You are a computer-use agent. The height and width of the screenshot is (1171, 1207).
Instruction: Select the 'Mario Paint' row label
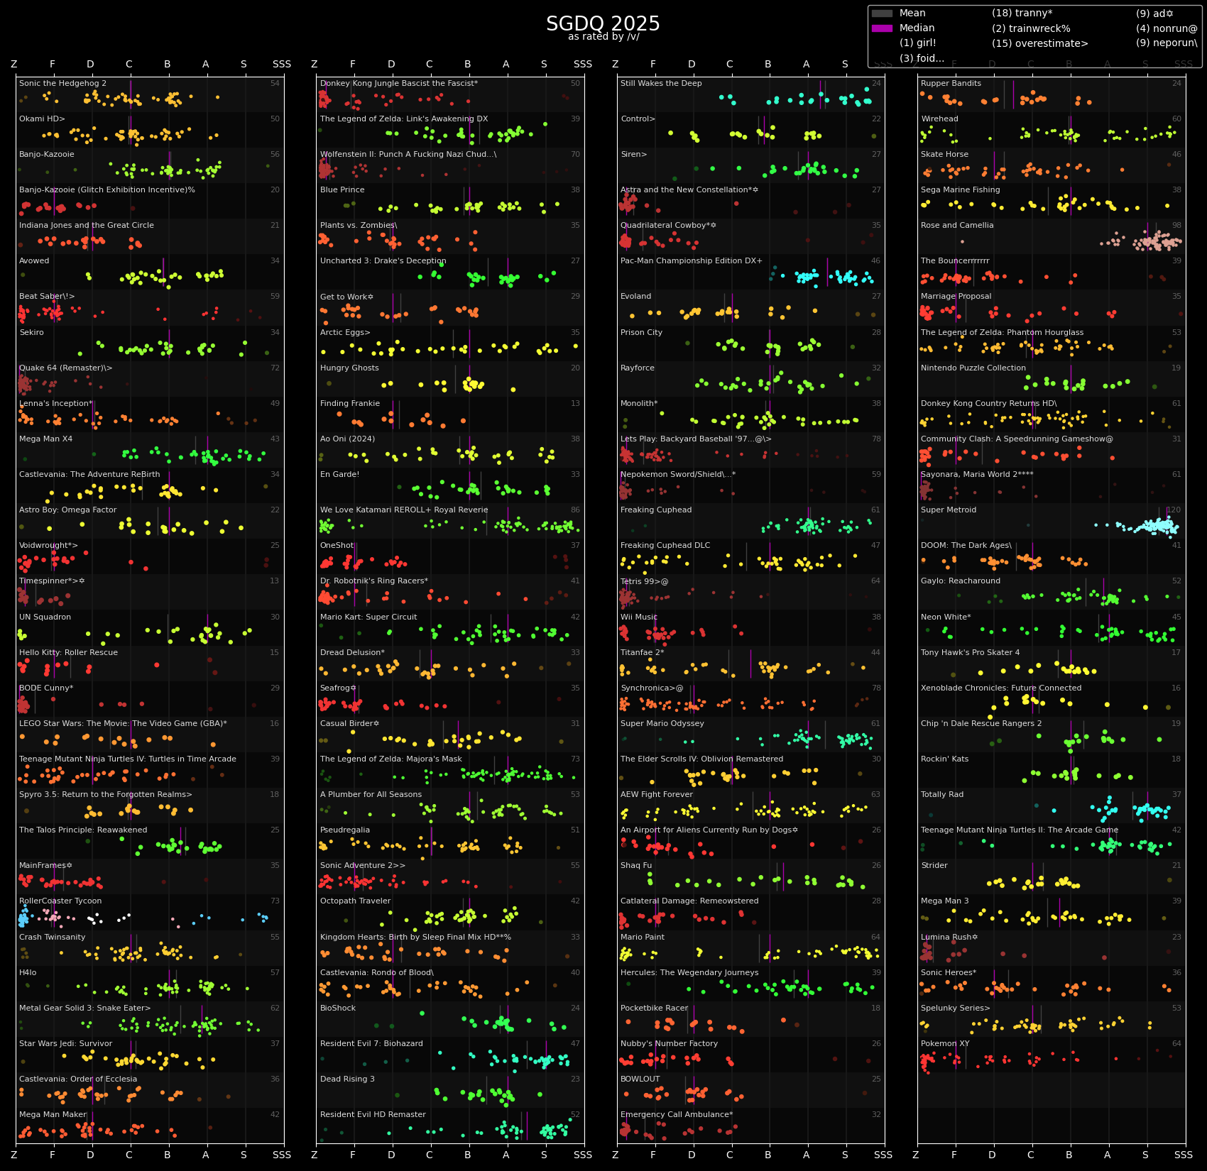(643, 938)
